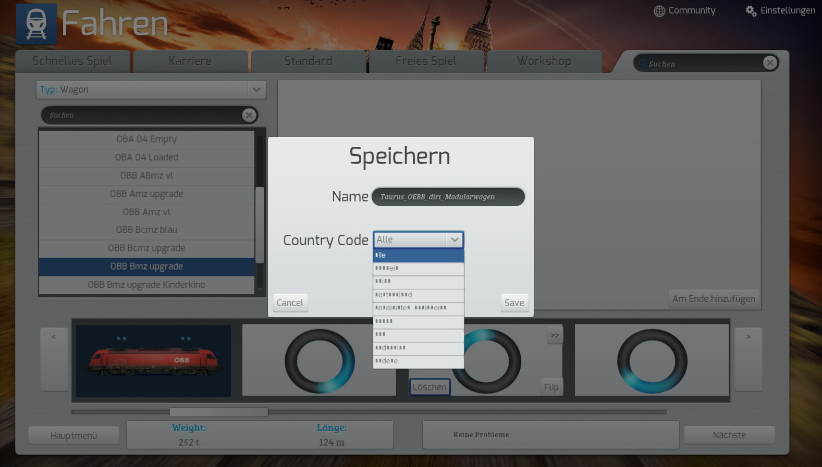Click the 252 t weight value

tap(189, 443)
